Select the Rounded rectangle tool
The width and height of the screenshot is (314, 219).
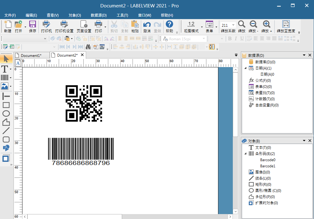coord(6,139)
